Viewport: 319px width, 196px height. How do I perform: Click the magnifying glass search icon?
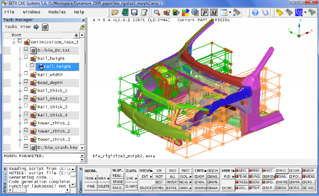(157, 12)
